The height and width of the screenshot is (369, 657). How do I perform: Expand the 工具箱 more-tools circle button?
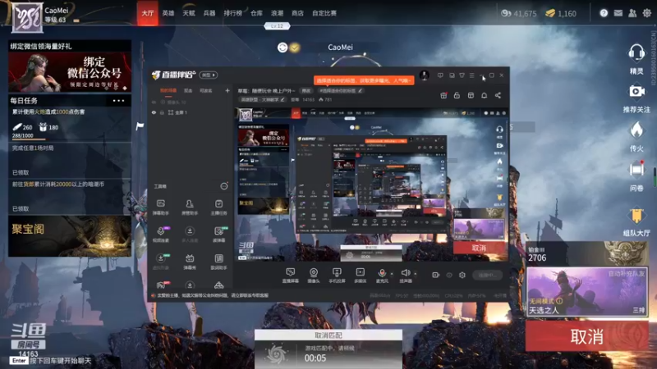coord(224,186)
